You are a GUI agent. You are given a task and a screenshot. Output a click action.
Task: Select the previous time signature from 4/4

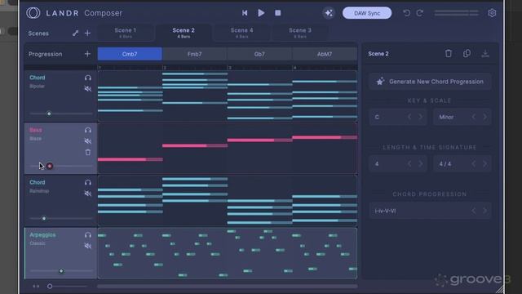click(474, 163)
